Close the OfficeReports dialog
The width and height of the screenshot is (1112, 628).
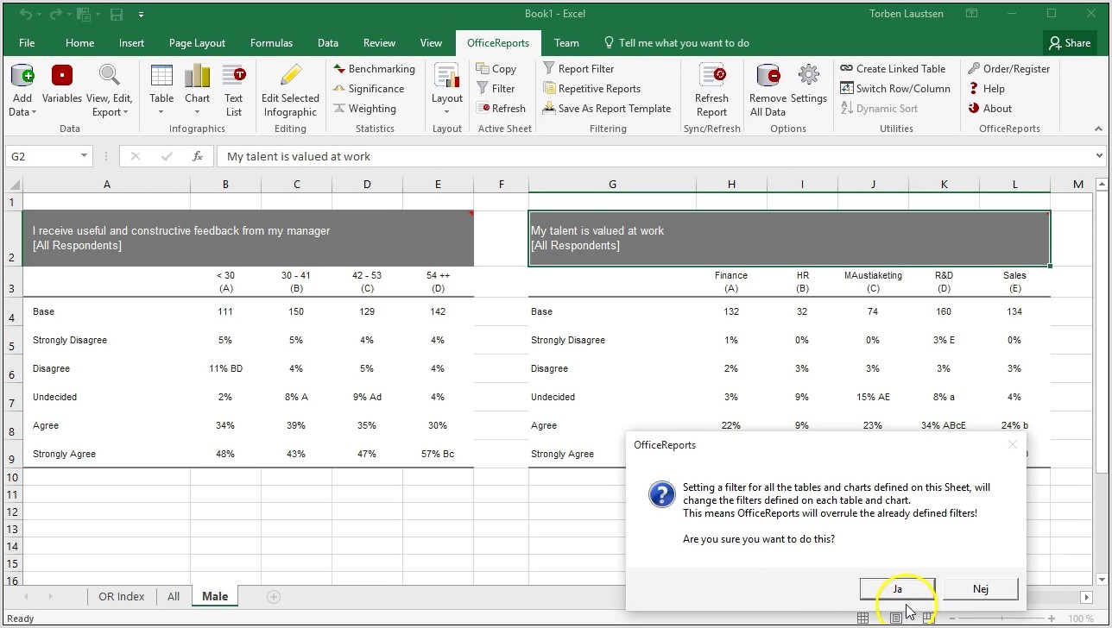pos(1013,444)
